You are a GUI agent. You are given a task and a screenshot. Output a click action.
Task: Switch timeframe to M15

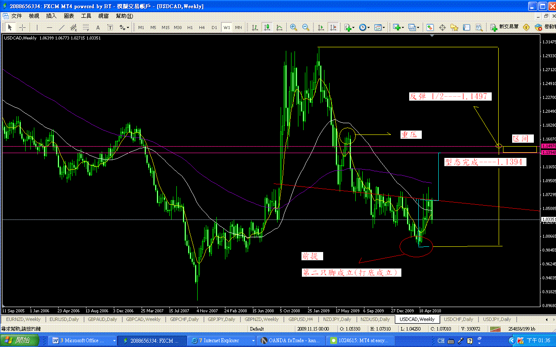(x=165, y=27)
